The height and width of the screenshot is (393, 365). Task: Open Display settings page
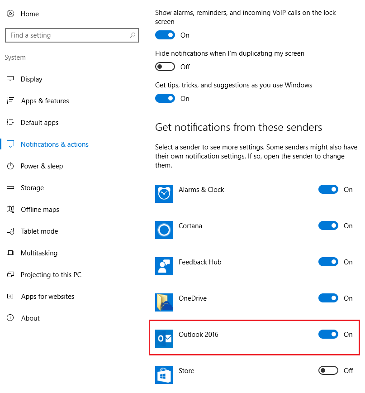click(31, 79)
